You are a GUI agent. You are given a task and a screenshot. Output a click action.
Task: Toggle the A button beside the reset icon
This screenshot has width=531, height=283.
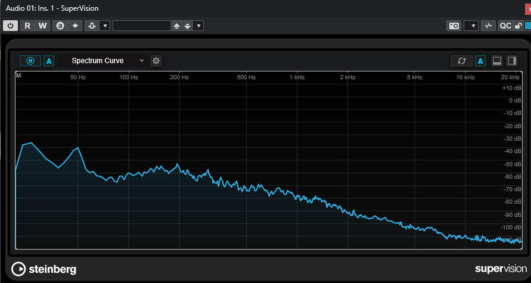click(480, 61)
